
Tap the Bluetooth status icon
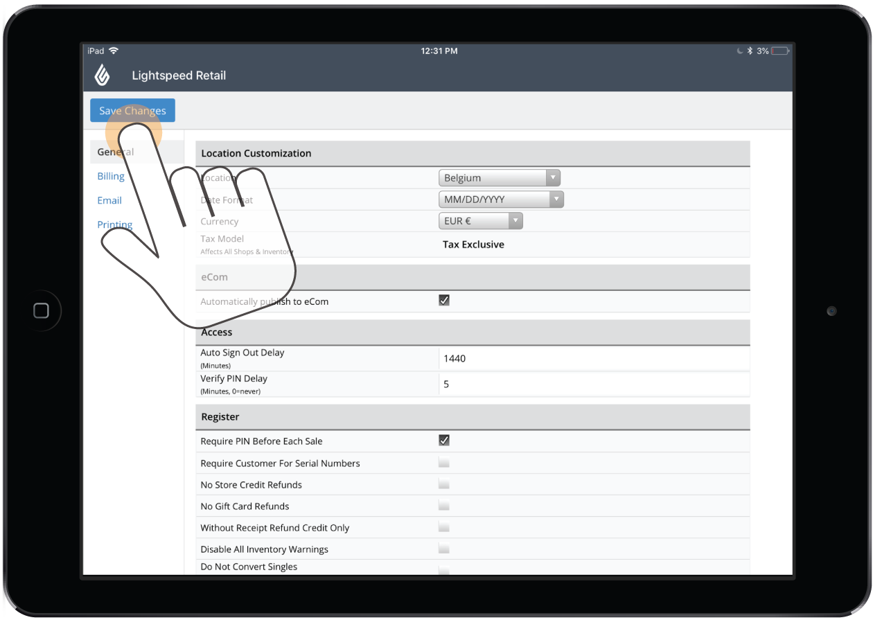coord(750,51)
